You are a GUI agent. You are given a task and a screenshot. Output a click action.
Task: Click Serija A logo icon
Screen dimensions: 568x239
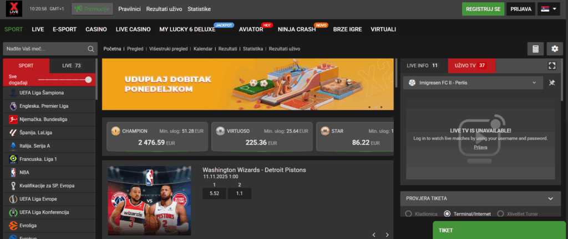pyautogui.click(x=13, y=146)
